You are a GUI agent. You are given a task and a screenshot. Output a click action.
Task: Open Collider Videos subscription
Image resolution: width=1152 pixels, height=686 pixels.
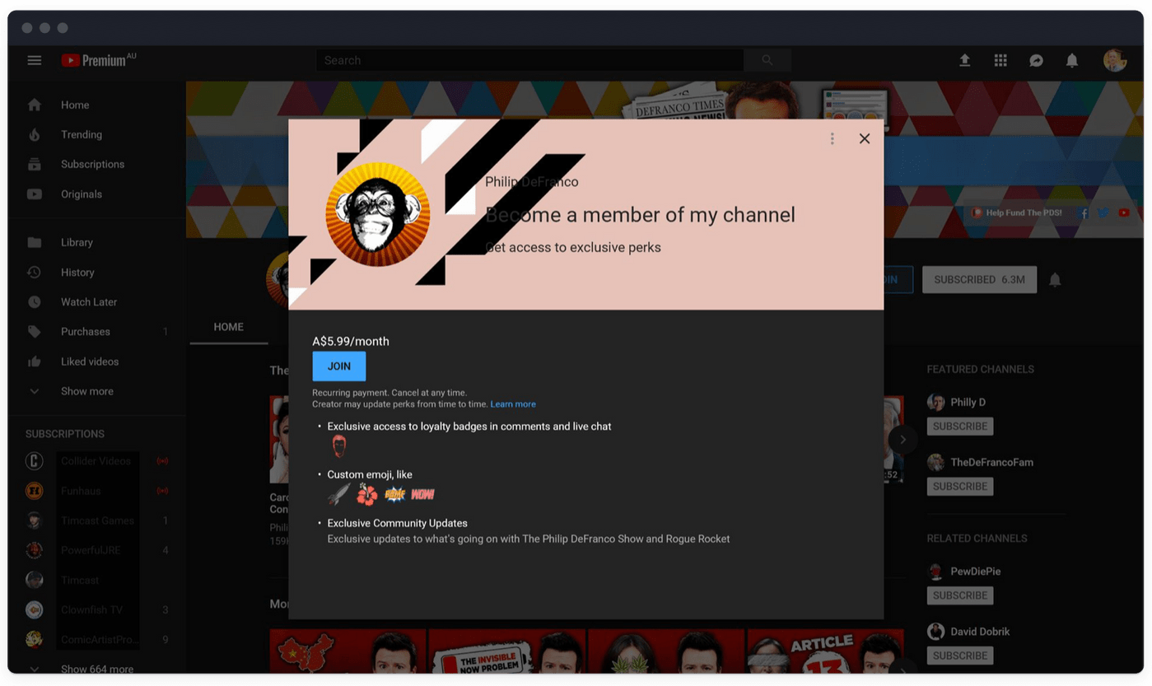[96, 461]
